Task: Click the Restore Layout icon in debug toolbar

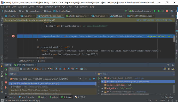Action: 165,69
